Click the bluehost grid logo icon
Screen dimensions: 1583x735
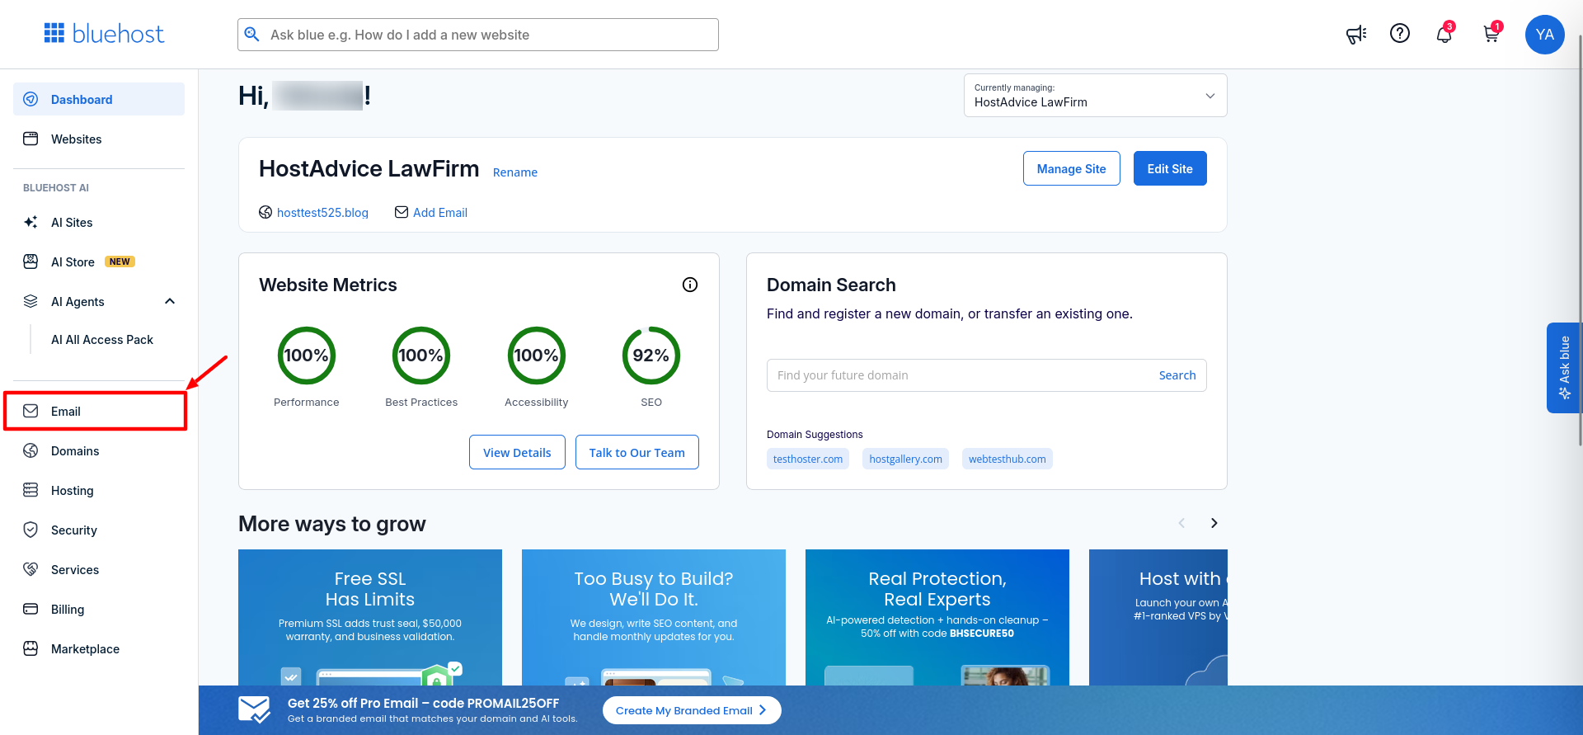point(54,33)
